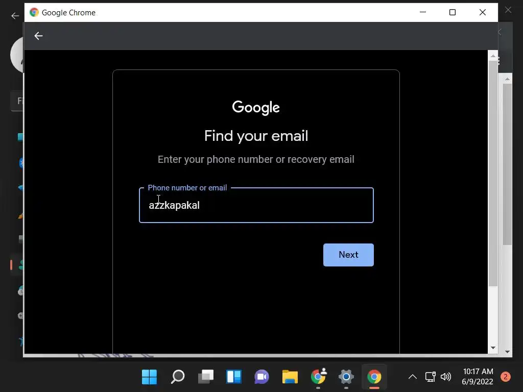Open File Explorer from the taskbar
This screenshot has width=523, height=392.
pos(290,377)
